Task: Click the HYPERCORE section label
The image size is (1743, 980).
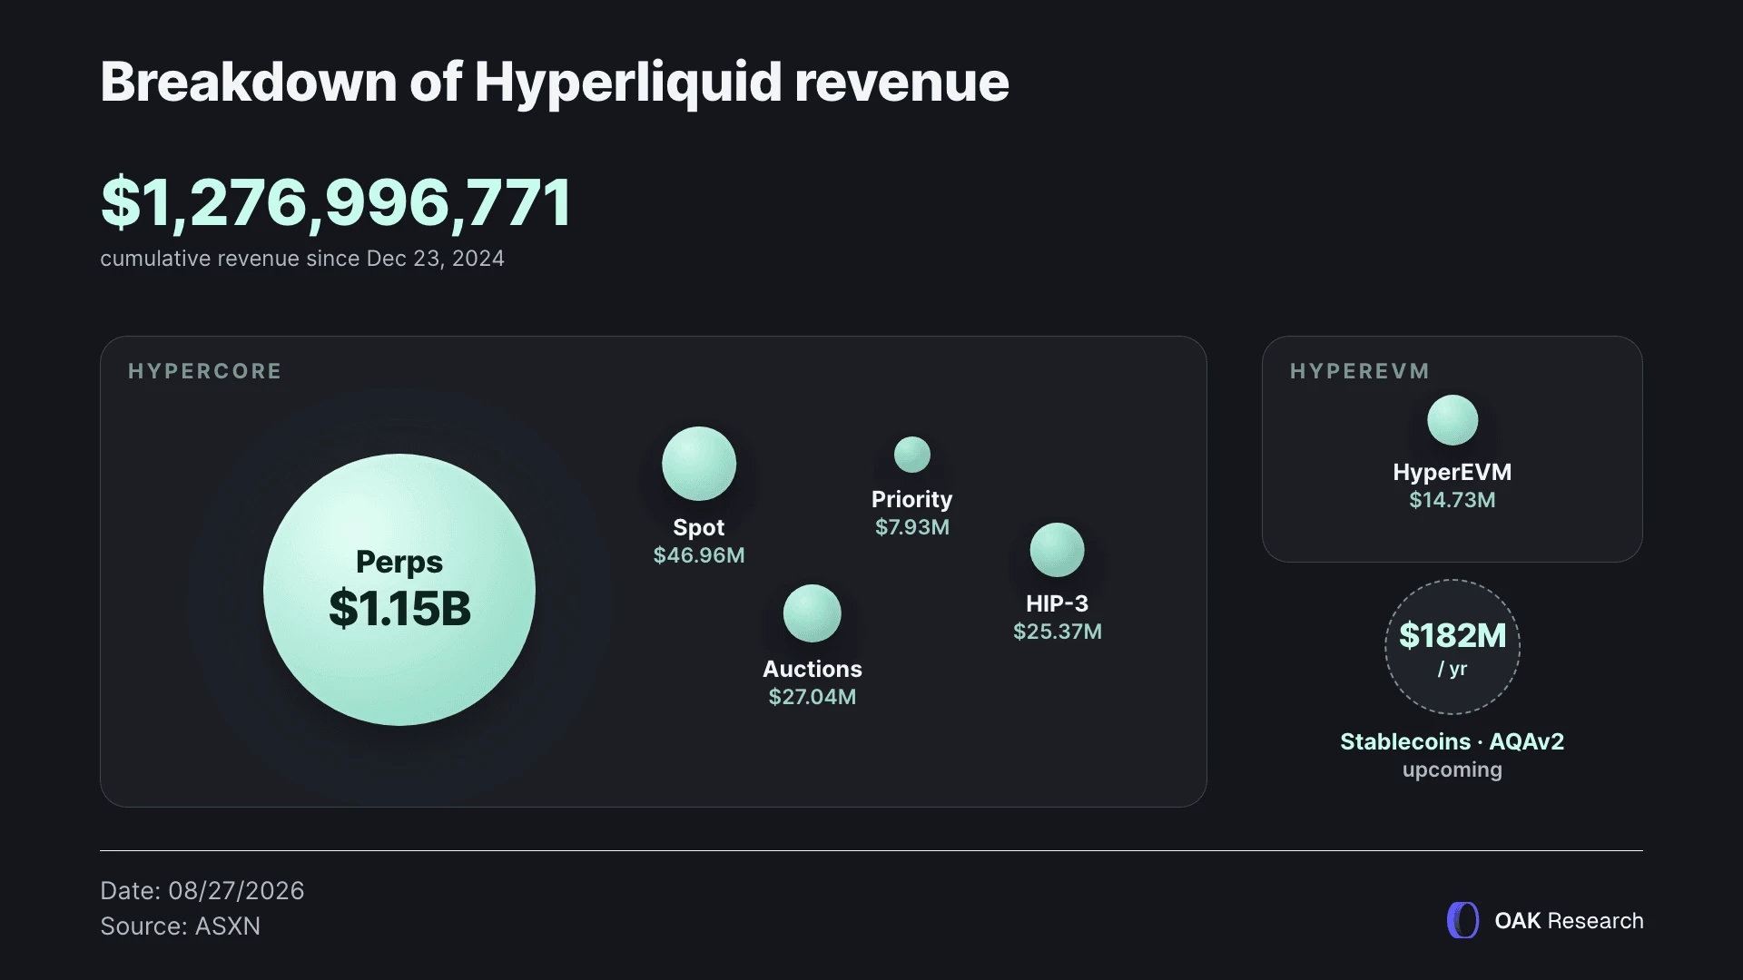Action: click(x=205, y=371)
